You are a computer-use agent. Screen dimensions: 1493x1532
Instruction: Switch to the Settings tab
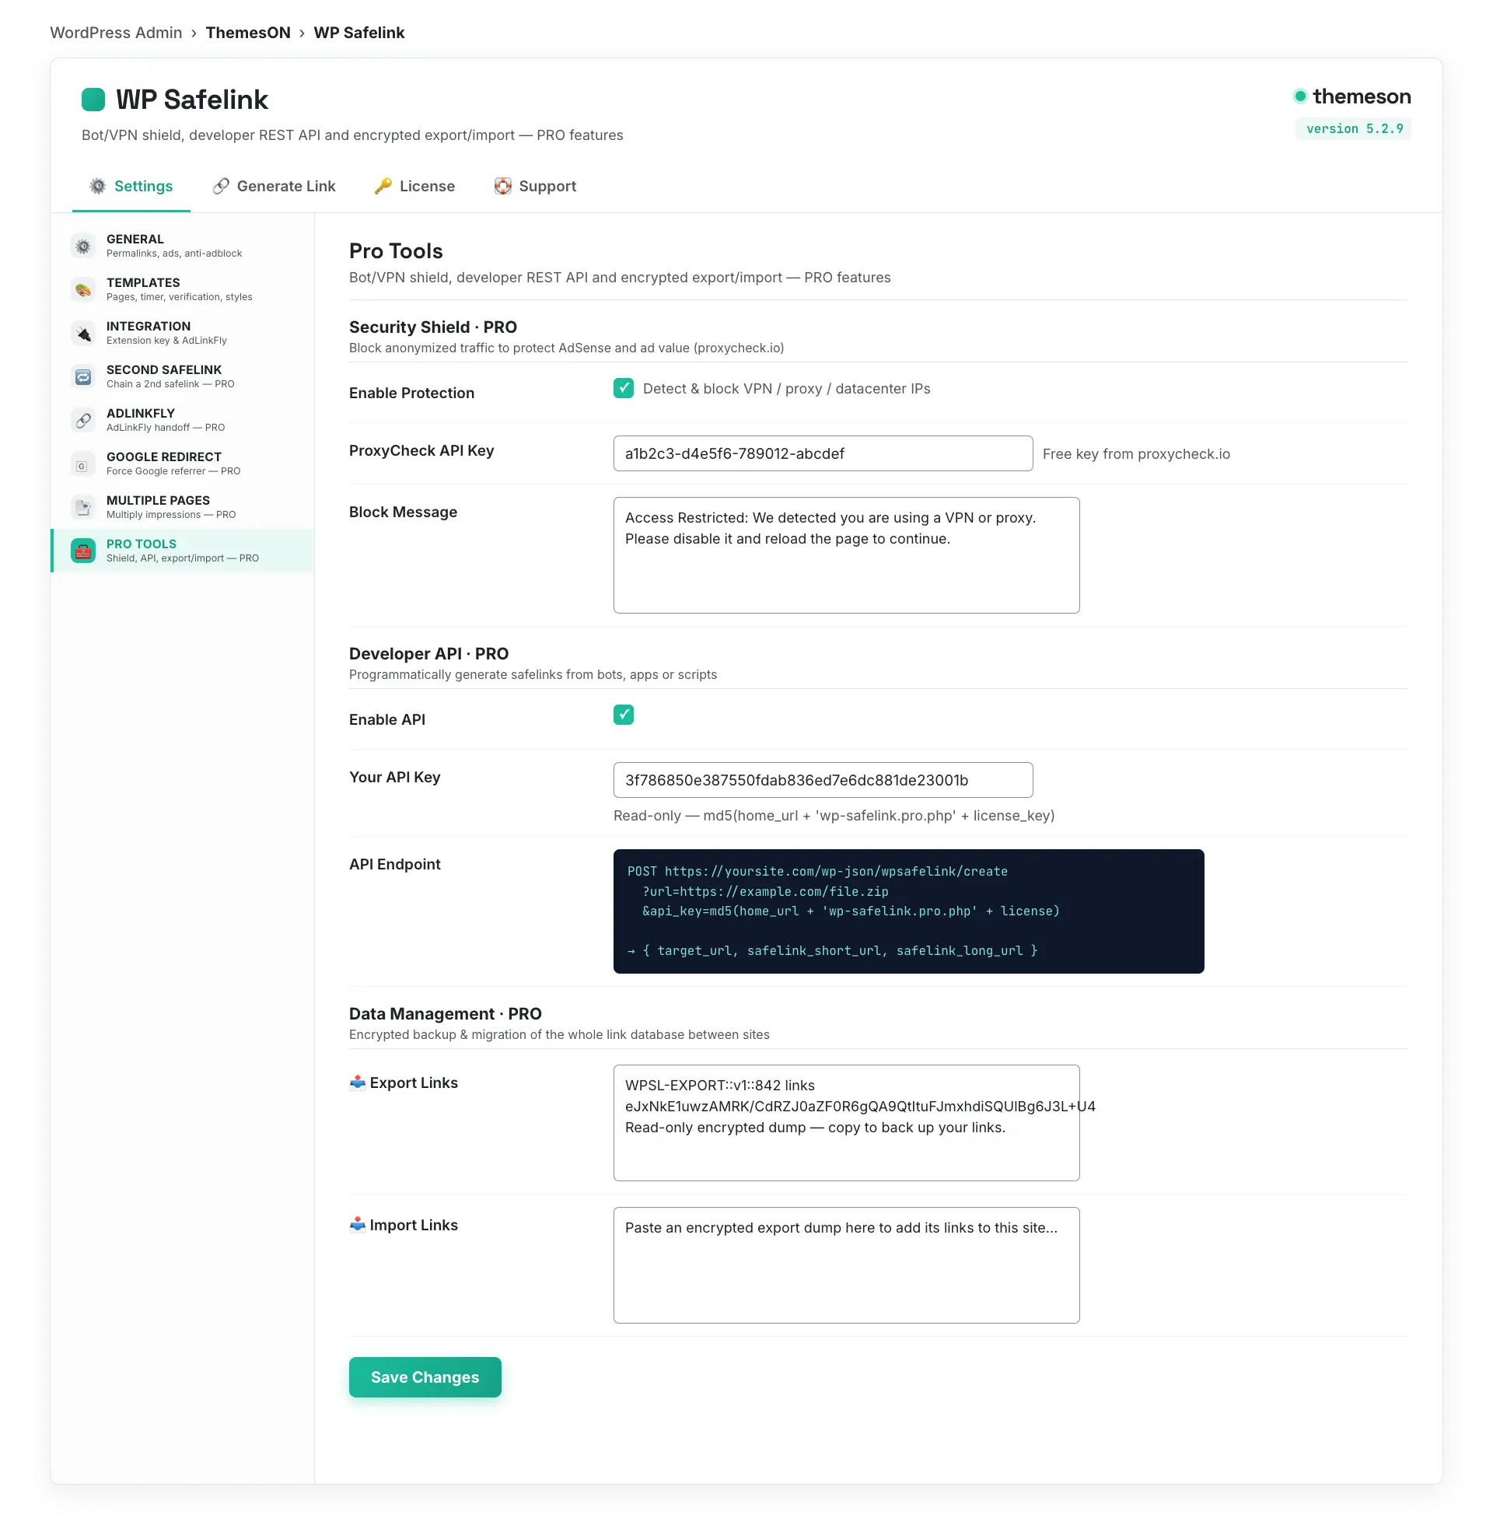pos(131,186)
